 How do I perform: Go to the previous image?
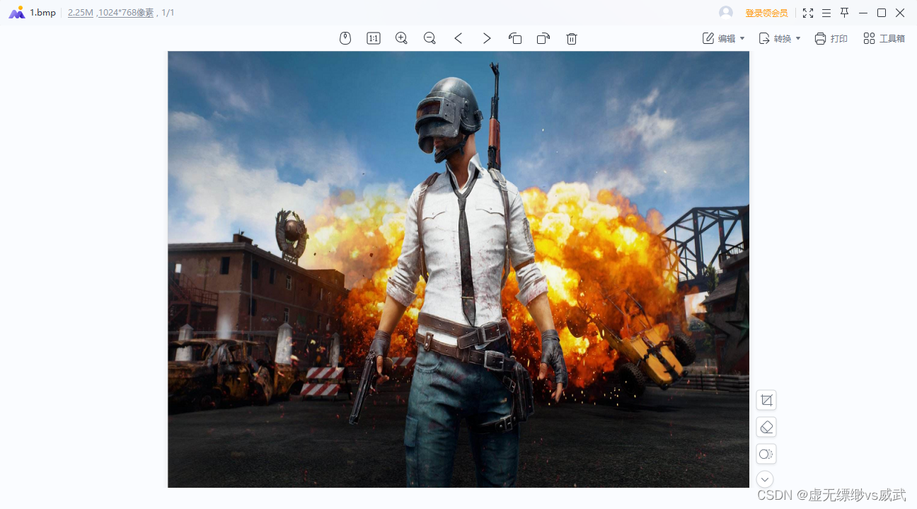coord(458,38)
